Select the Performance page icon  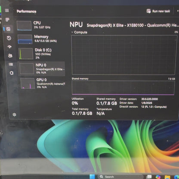tap(8, 29)
